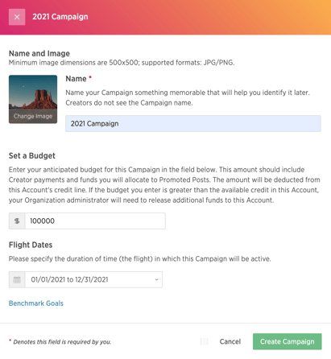Close the 2021 Campaign dialog with X
331x359 pixels.
(17, 17)
